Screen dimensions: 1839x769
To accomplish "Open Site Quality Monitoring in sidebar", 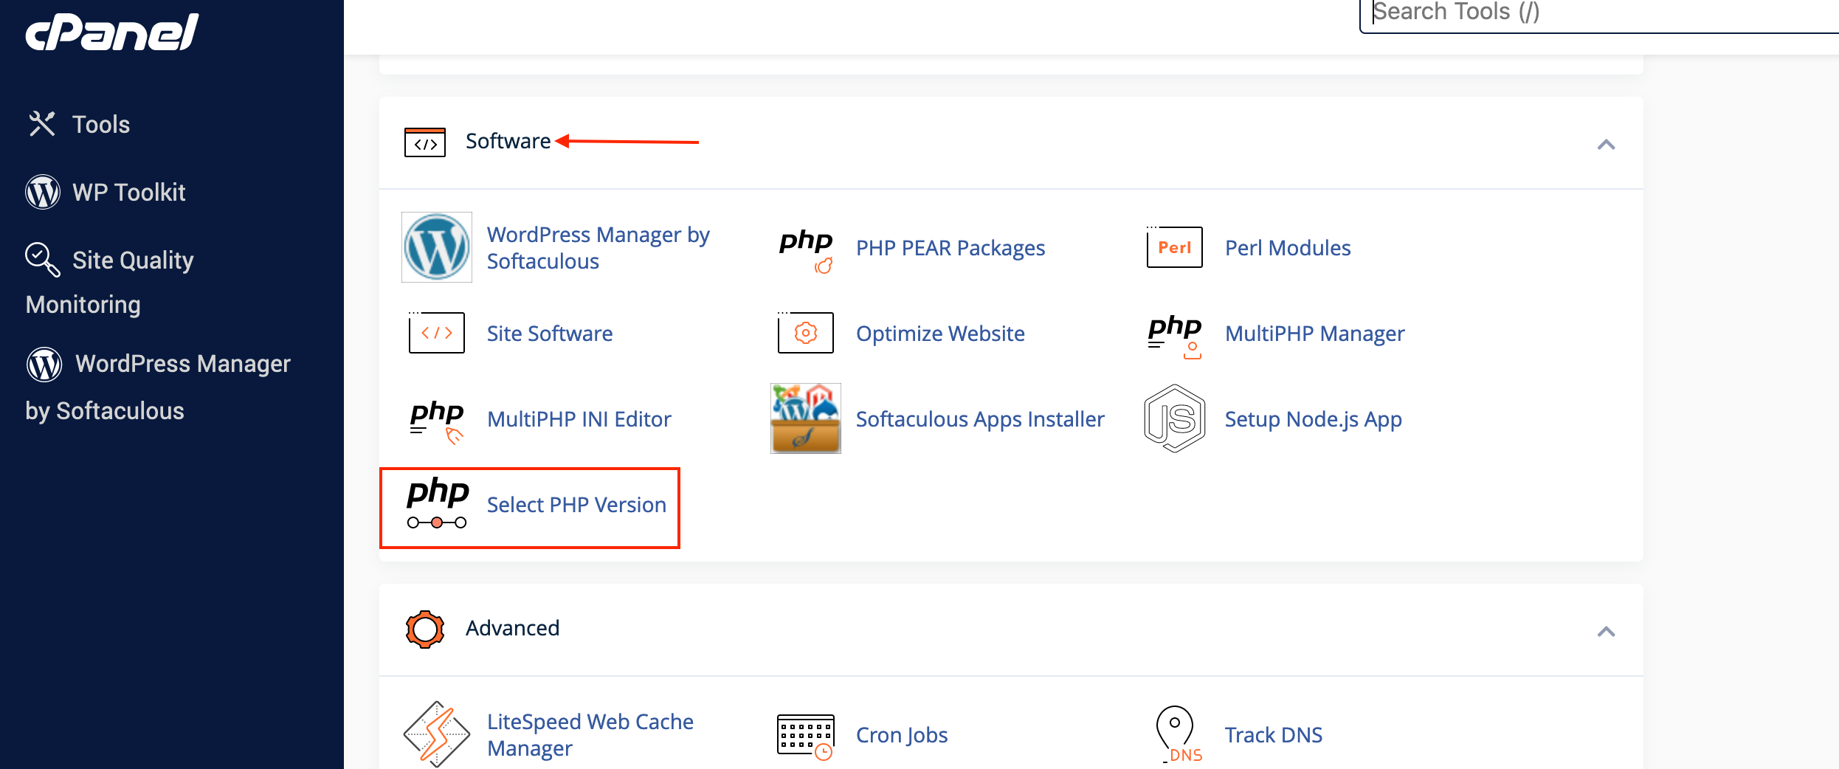I will (x=109, y=282).
